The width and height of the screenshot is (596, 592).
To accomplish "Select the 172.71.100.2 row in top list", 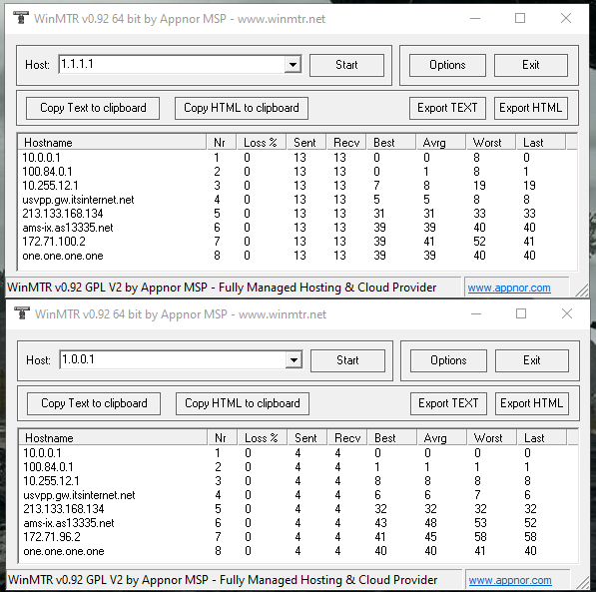I will click(298, 242).
